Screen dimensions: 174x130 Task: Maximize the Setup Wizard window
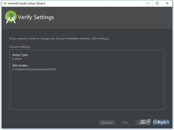tap(157, 3)
